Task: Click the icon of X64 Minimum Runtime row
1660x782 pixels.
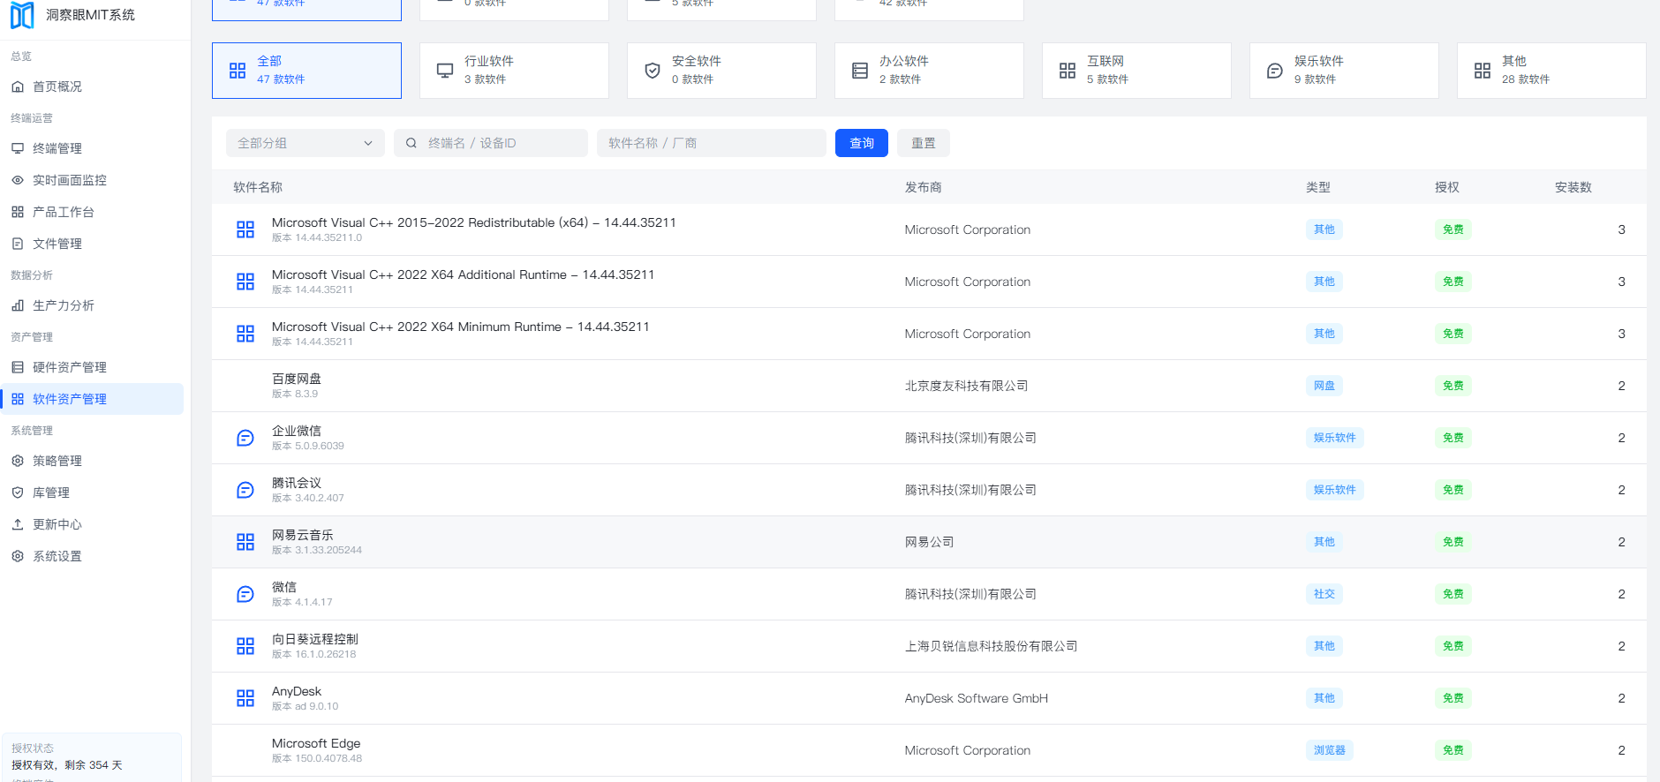Action: coord(245,334)
